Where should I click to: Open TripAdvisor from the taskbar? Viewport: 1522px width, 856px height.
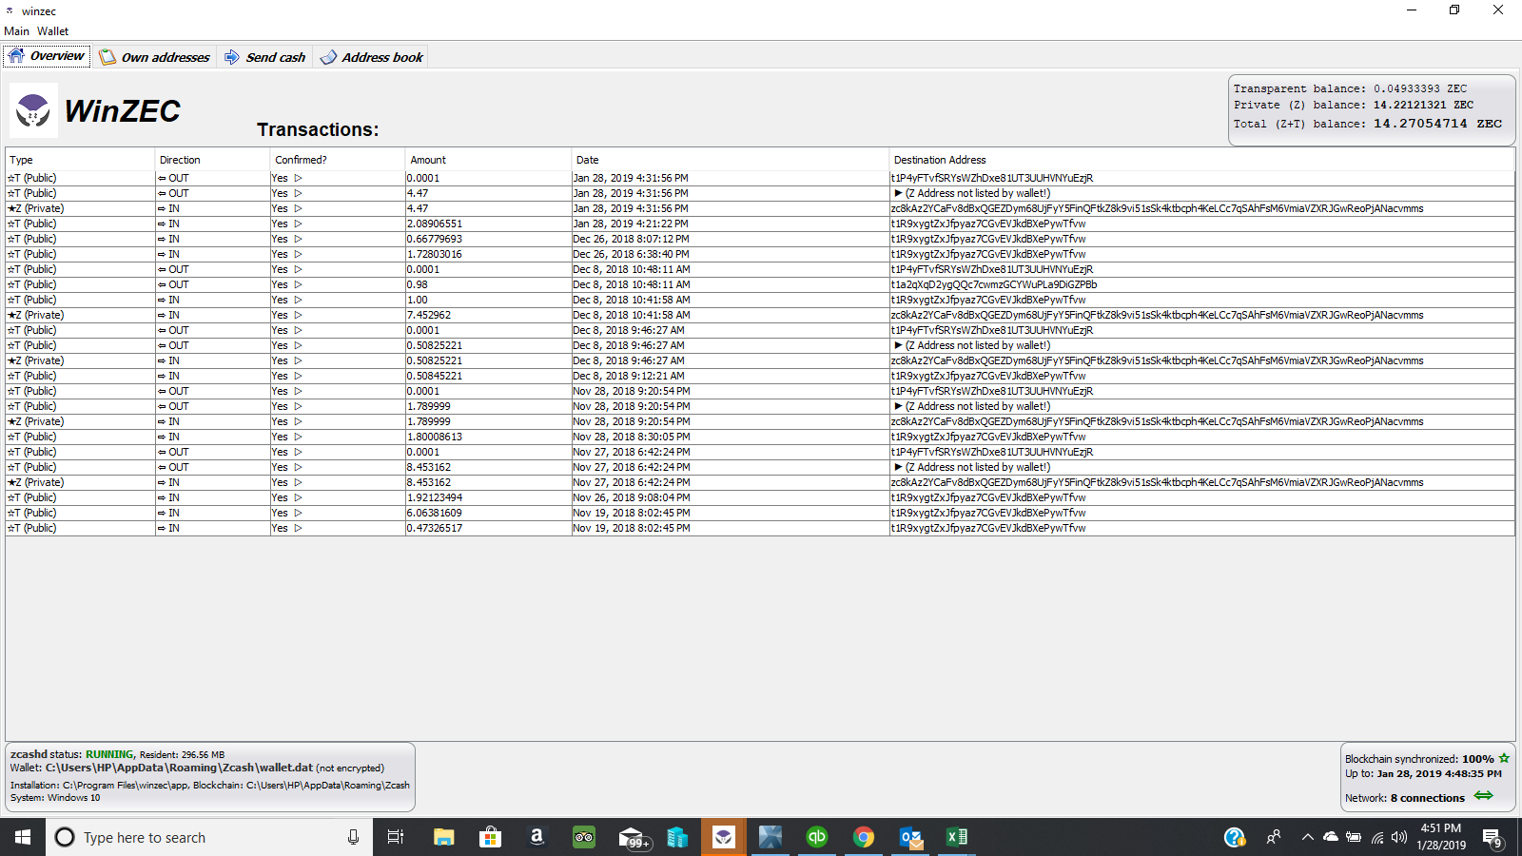[583, 837]
